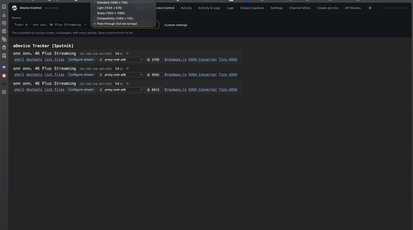Open the API Routes tab
This screenshot has height=230, width=413.
click(353, 8)
